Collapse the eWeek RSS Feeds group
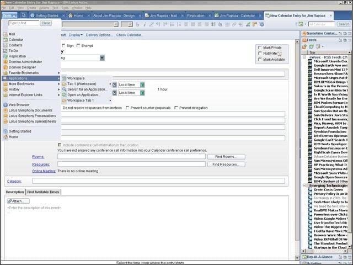 [304, 57]
